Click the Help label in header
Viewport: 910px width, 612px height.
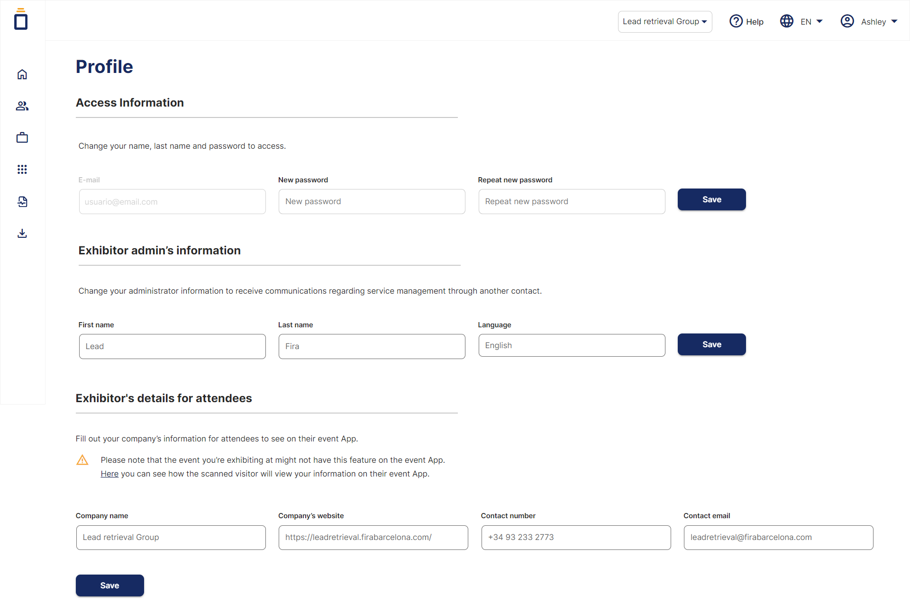(x=755, y=22)
